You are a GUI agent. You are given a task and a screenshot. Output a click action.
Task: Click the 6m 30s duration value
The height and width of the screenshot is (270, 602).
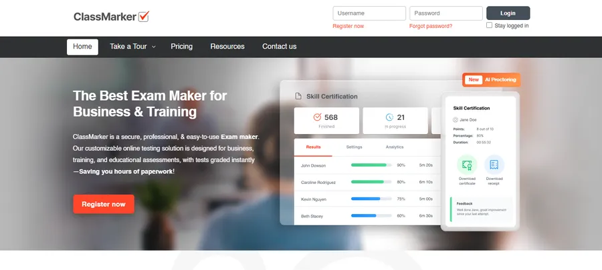click(426, 216)
